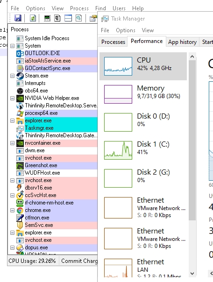This screenshot has height=282, width=213.
Task: Click the Steam.exe process icon
Action: click(x=20, y=76)
